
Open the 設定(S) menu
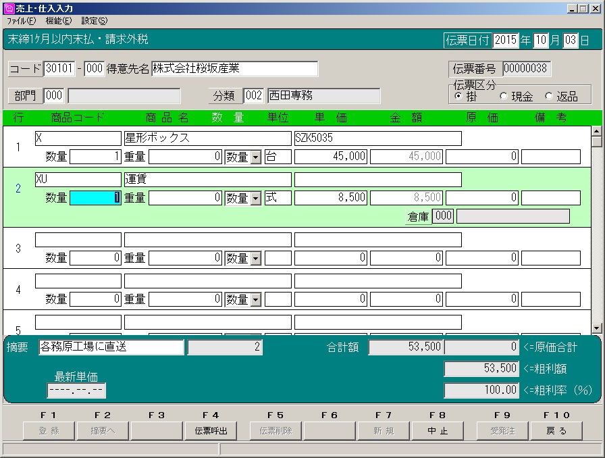click(95, 21)
